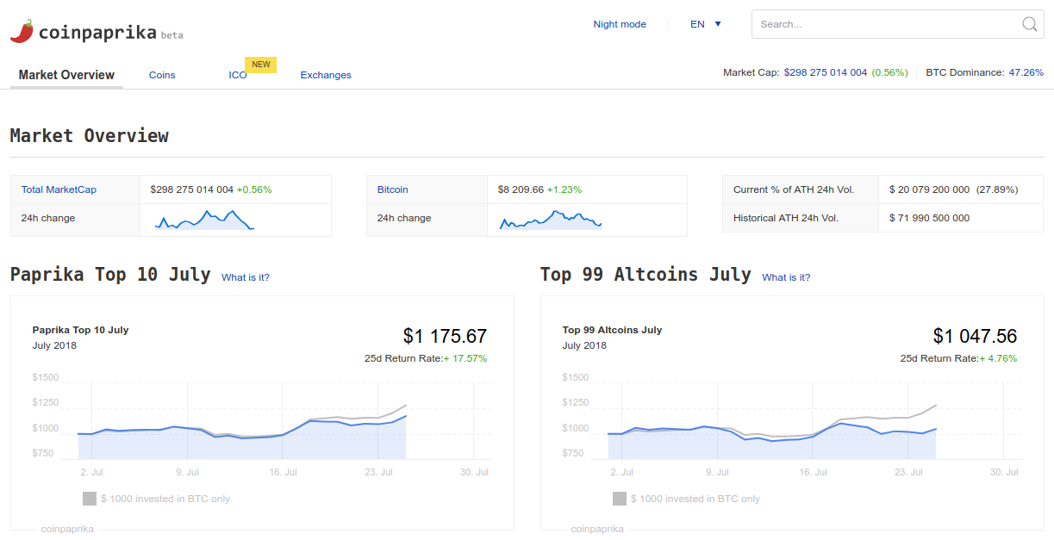Click the yellow NEW badge on ICO
The image size is (1054, 540).
click(261, 65)
